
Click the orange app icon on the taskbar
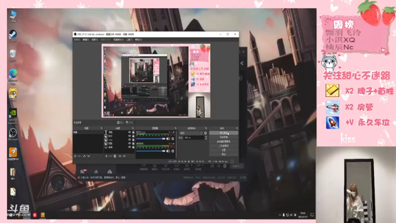point(43,215)
